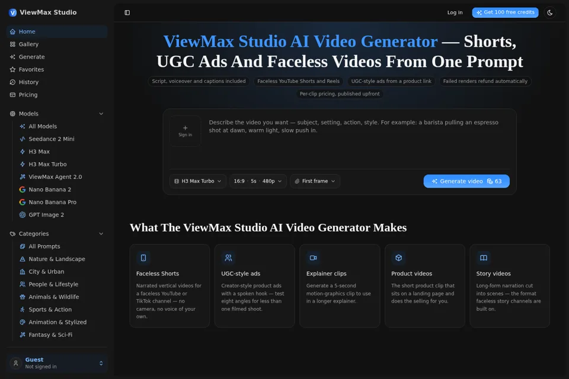Click the H3 Max Turbo lightning icon
The height and width of the screenshot is (379, 569).
pyautogui.click(x=23, y=164)
